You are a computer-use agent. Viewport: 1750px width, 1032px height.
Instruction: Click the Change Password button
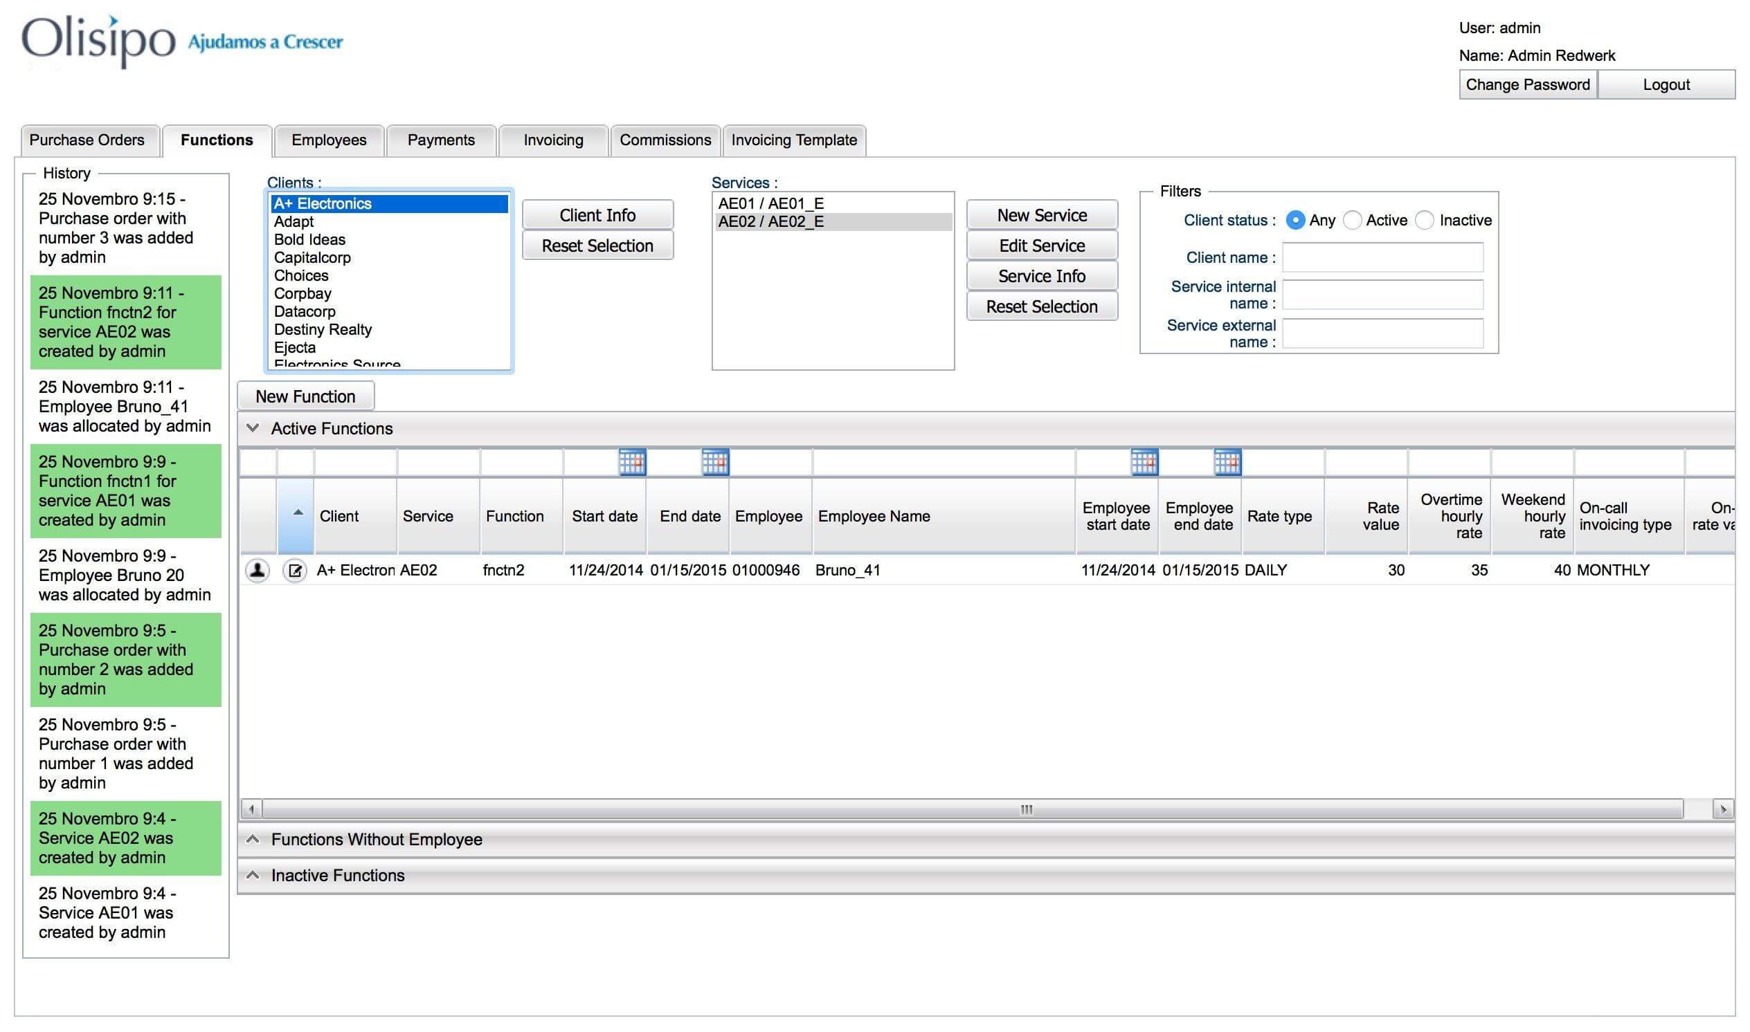[x=1528, y=85]
